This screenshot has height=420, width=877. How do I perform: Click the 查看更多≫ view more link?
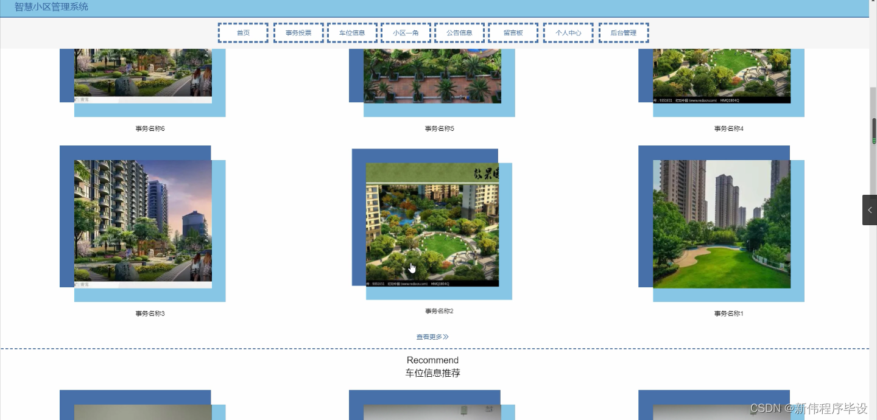tap(432, 336)
